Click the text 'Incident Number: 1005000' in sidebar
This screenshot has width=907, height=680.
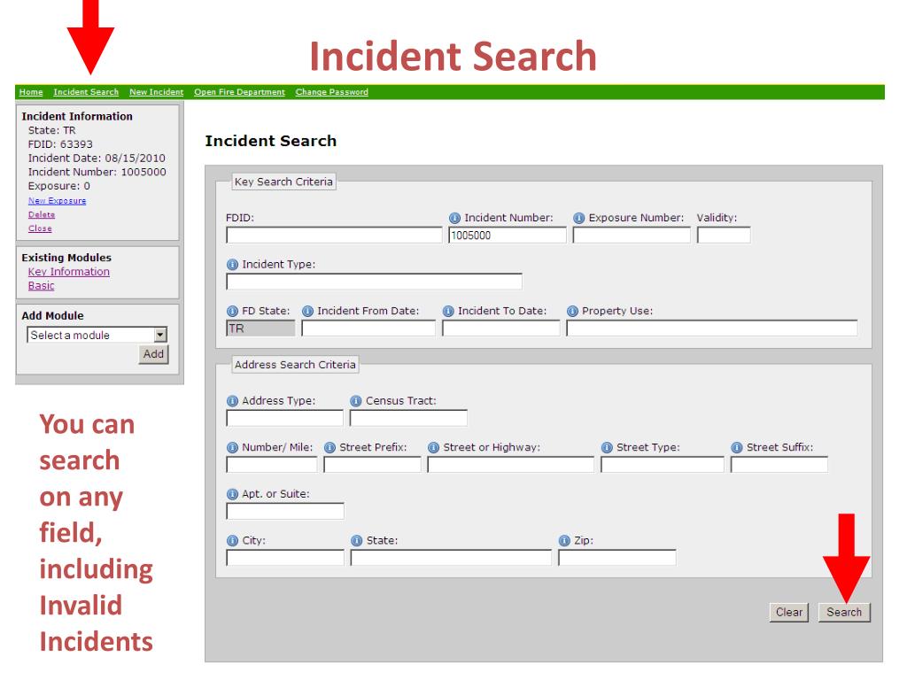coord(97,173)
